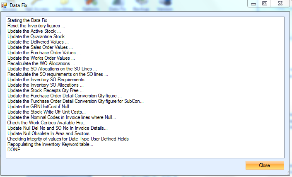The image size is (292, 177).
Task: Select 'Repopulating the Inventory Keyword table...' line
Action: coord(50,144)
